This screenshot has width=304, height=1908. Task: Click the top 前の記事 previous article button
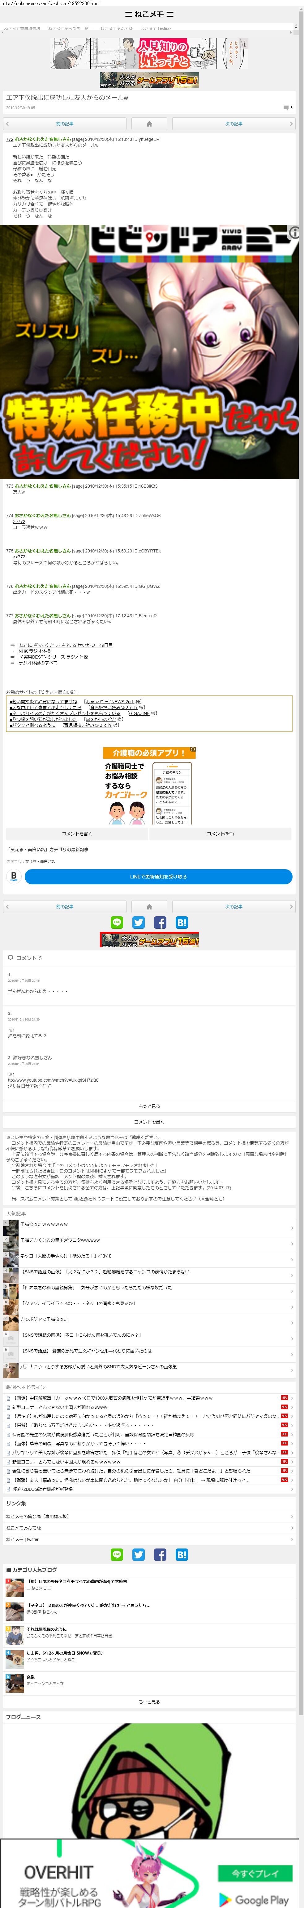[65, 124]
